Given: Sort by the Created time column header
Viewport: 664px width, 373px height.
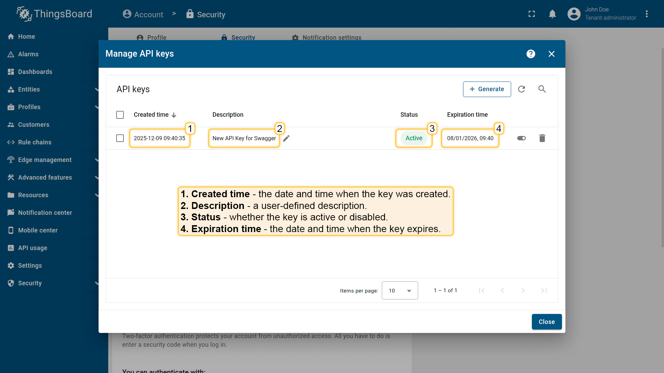Looking at the screenshot, I should pyautogui.click(x=151, y=115).
